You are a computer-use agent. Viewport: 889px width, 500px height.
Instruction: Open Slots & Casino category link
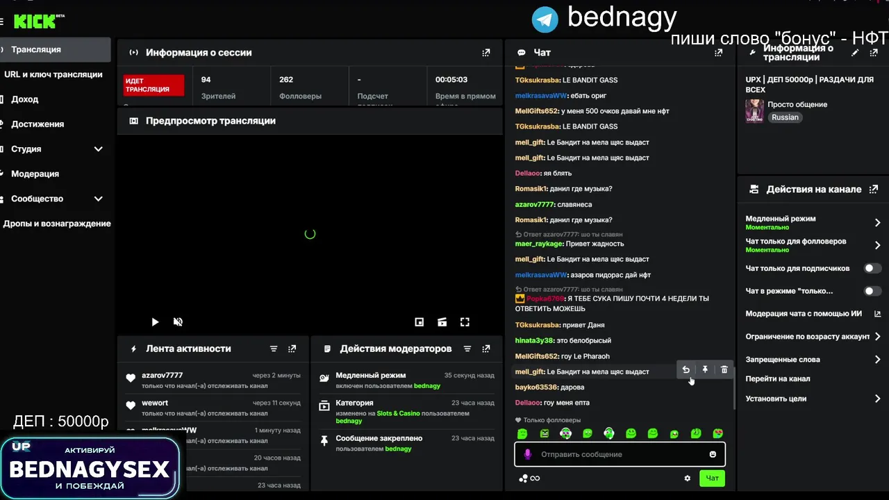(x=398, y=413)
